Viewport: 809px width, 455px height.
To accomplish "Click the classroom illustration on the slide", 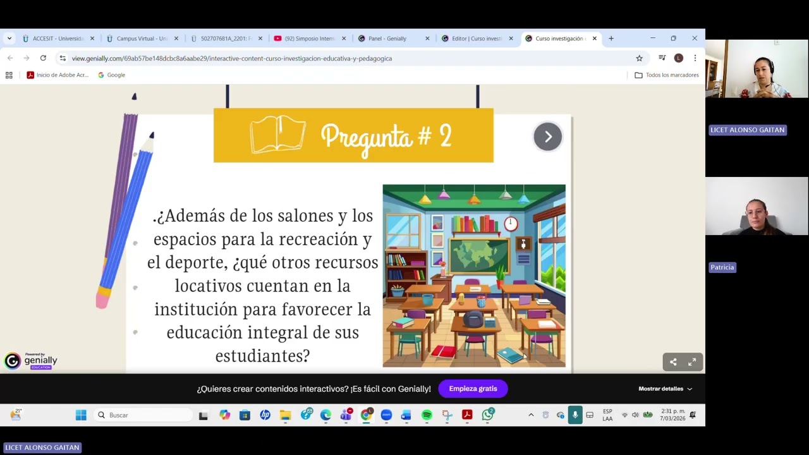I will [474, 276].
